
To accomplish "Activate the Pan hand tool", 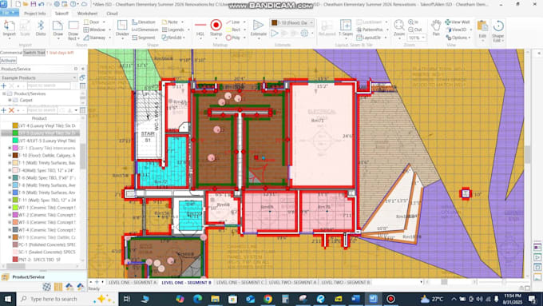I will point(436,29).
